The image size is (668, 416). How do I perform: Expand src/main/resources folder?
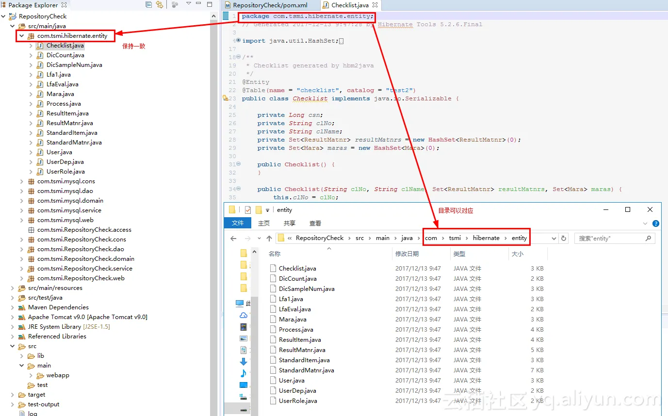[x=13, y=288]
